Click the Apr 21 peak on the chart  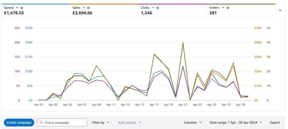coord(183,43)
